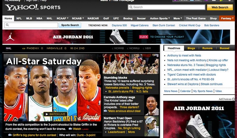
Task: Open trending topic Cricket World Cup
Action: pos(190,25)
